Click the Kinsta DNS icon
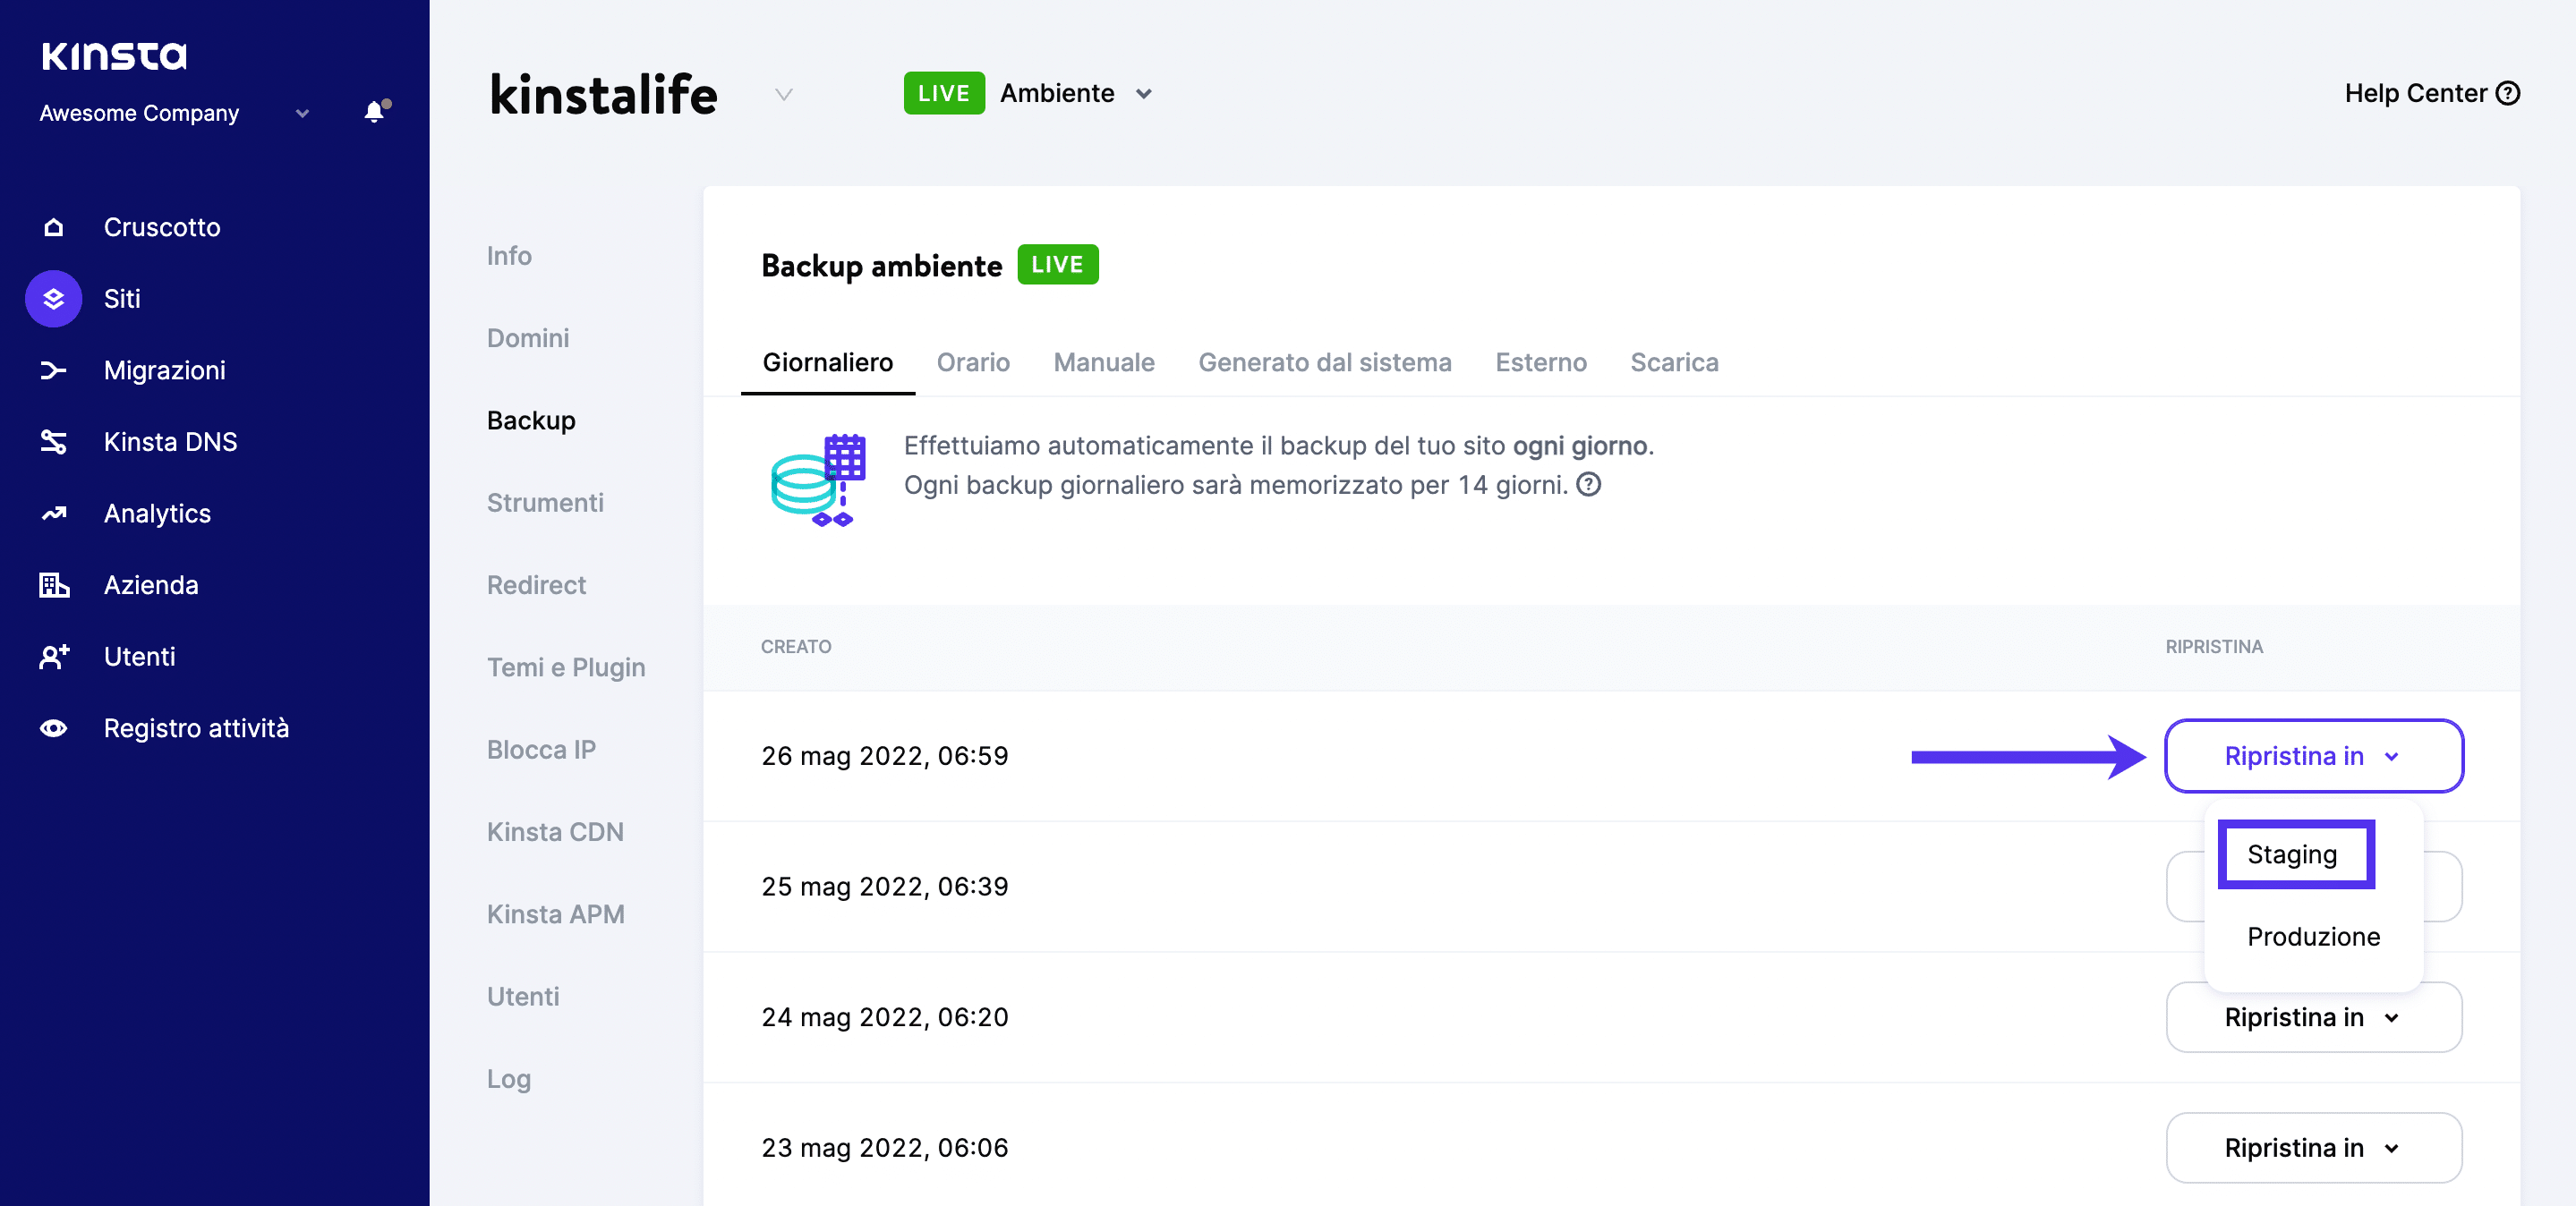 pyautogui.click(x=54, y=442)
